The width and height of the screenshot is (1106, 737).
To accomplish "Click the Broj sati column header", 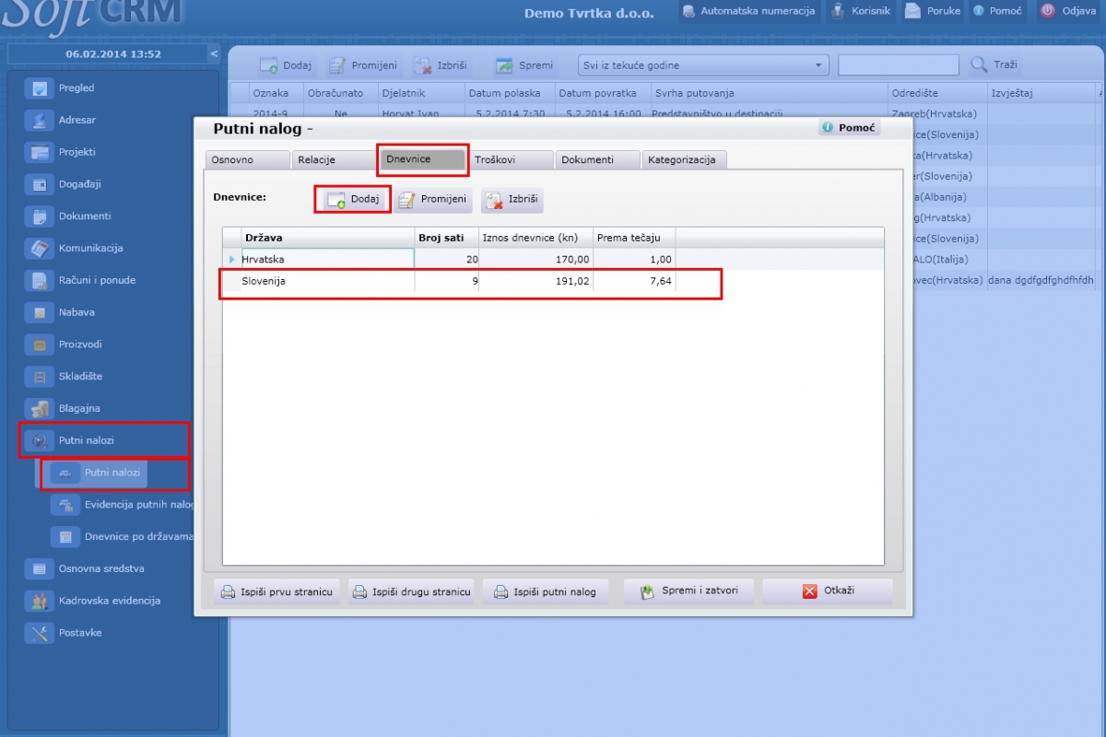I will 446,238.
